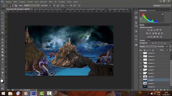The image size is (172, 96).
Task: Select the Clone Stamp tool
Action: click(2, 39)
